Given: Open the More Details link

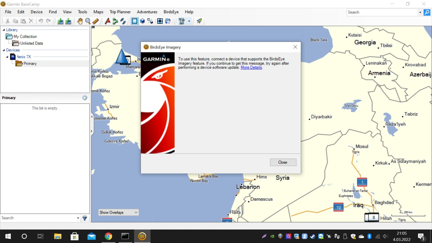Looking at the screenshot, I should coord(251,67).
